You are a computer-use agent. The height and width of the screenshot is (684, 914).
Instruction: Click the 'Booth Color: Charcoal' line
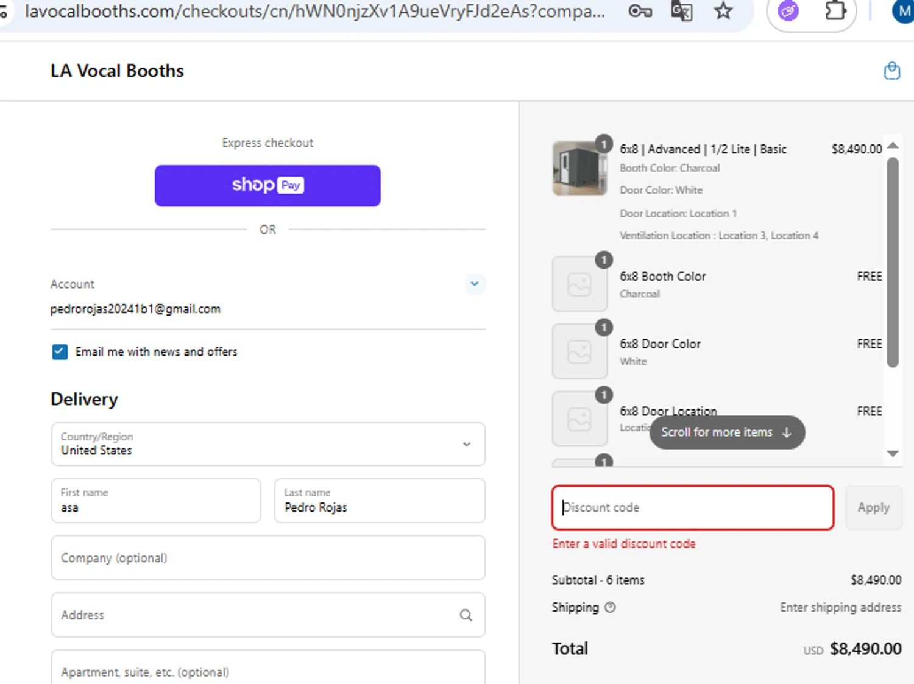(670, 168)
